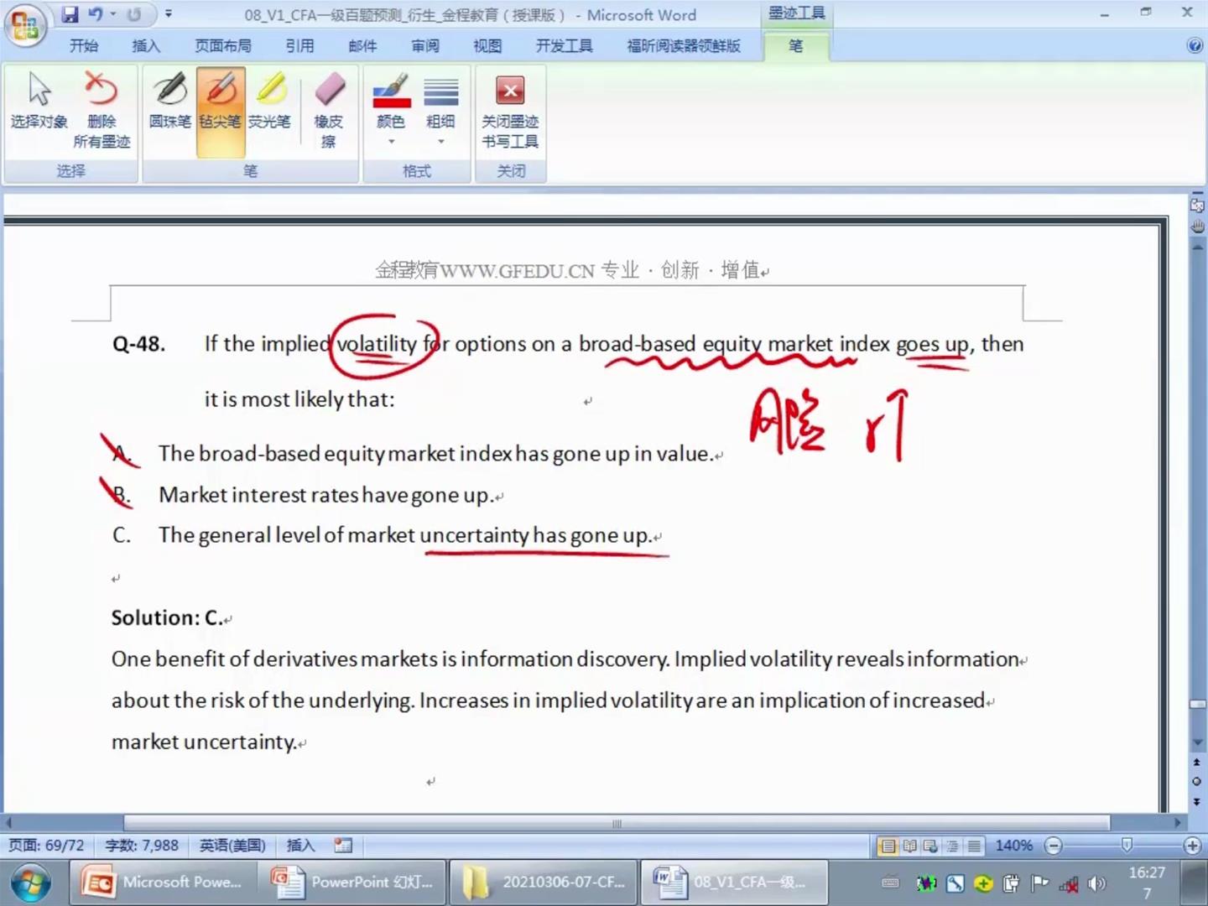This screenshot has height=906, width=1208.
Task: Open the 审阅 (Review) ribbon tab
Action: pos(424,46)
